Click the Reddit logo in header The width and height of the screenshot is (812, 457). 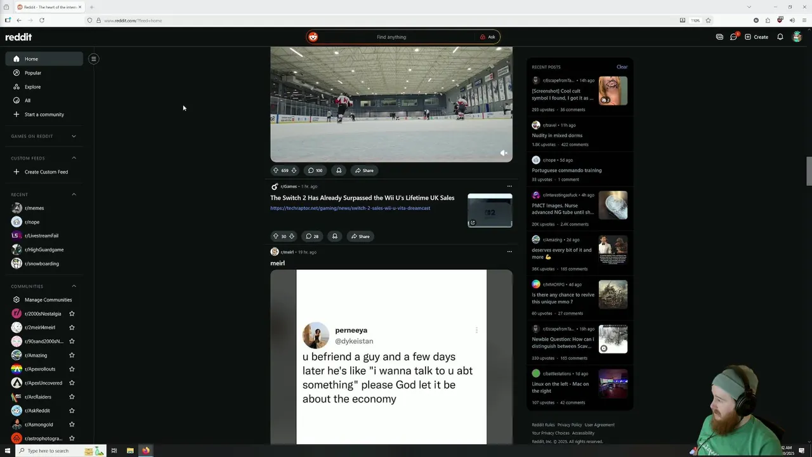coord(18,37)
